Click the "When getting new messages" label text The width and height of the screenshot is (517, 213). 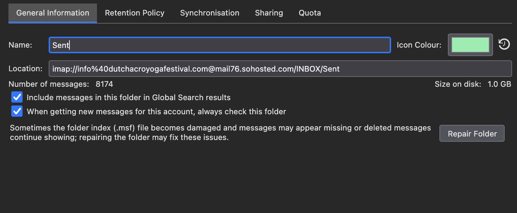(156, 112)
